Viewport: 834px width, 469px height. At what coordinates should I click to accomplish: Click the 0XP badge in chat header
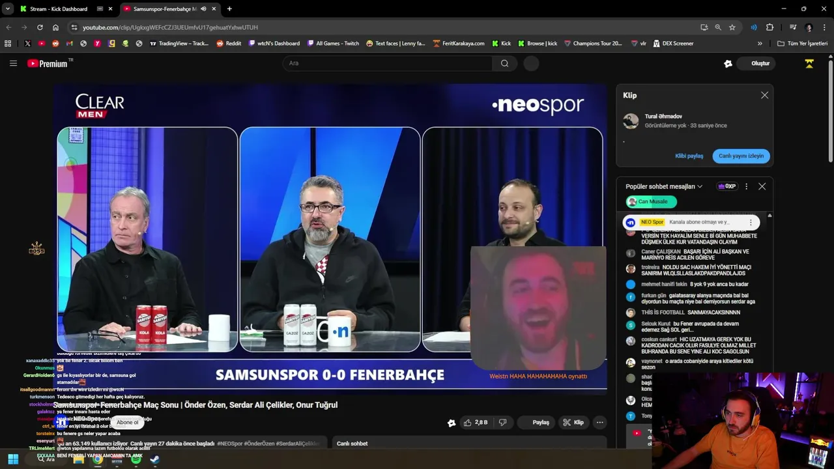[x=727, y=186]
